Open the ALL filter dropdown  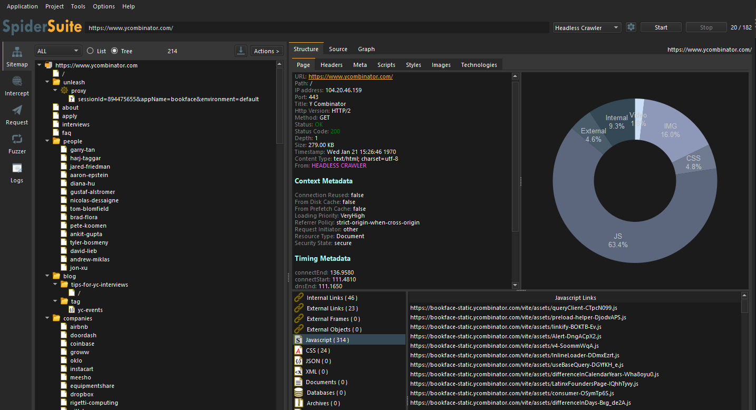[x=58, y=51]
